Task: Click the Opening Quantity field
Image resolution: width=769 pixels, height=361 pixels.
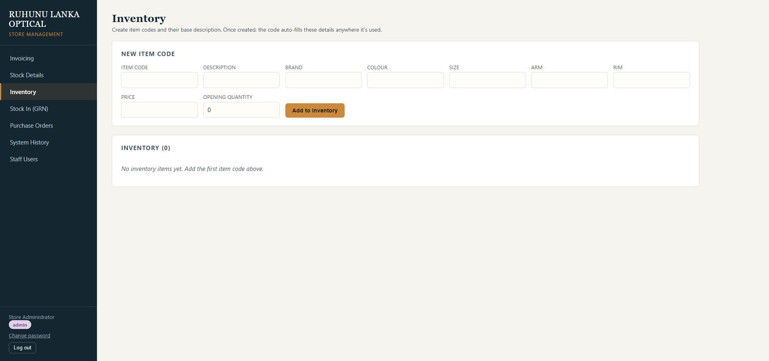Action: coord(241,110)
